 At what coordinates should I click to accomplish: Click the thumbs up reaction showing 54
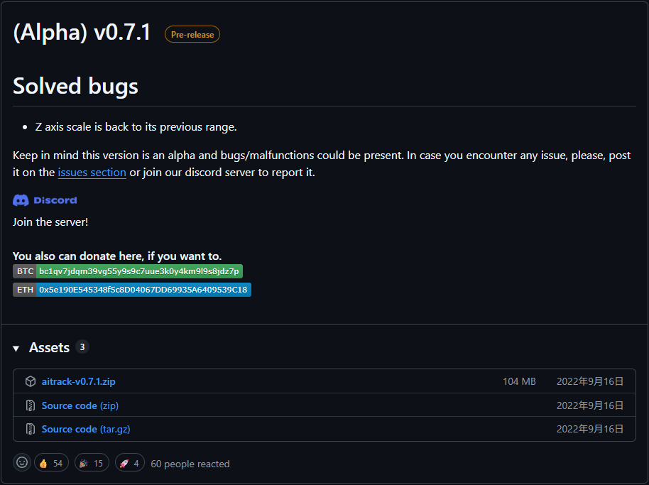tap(51, 462)
